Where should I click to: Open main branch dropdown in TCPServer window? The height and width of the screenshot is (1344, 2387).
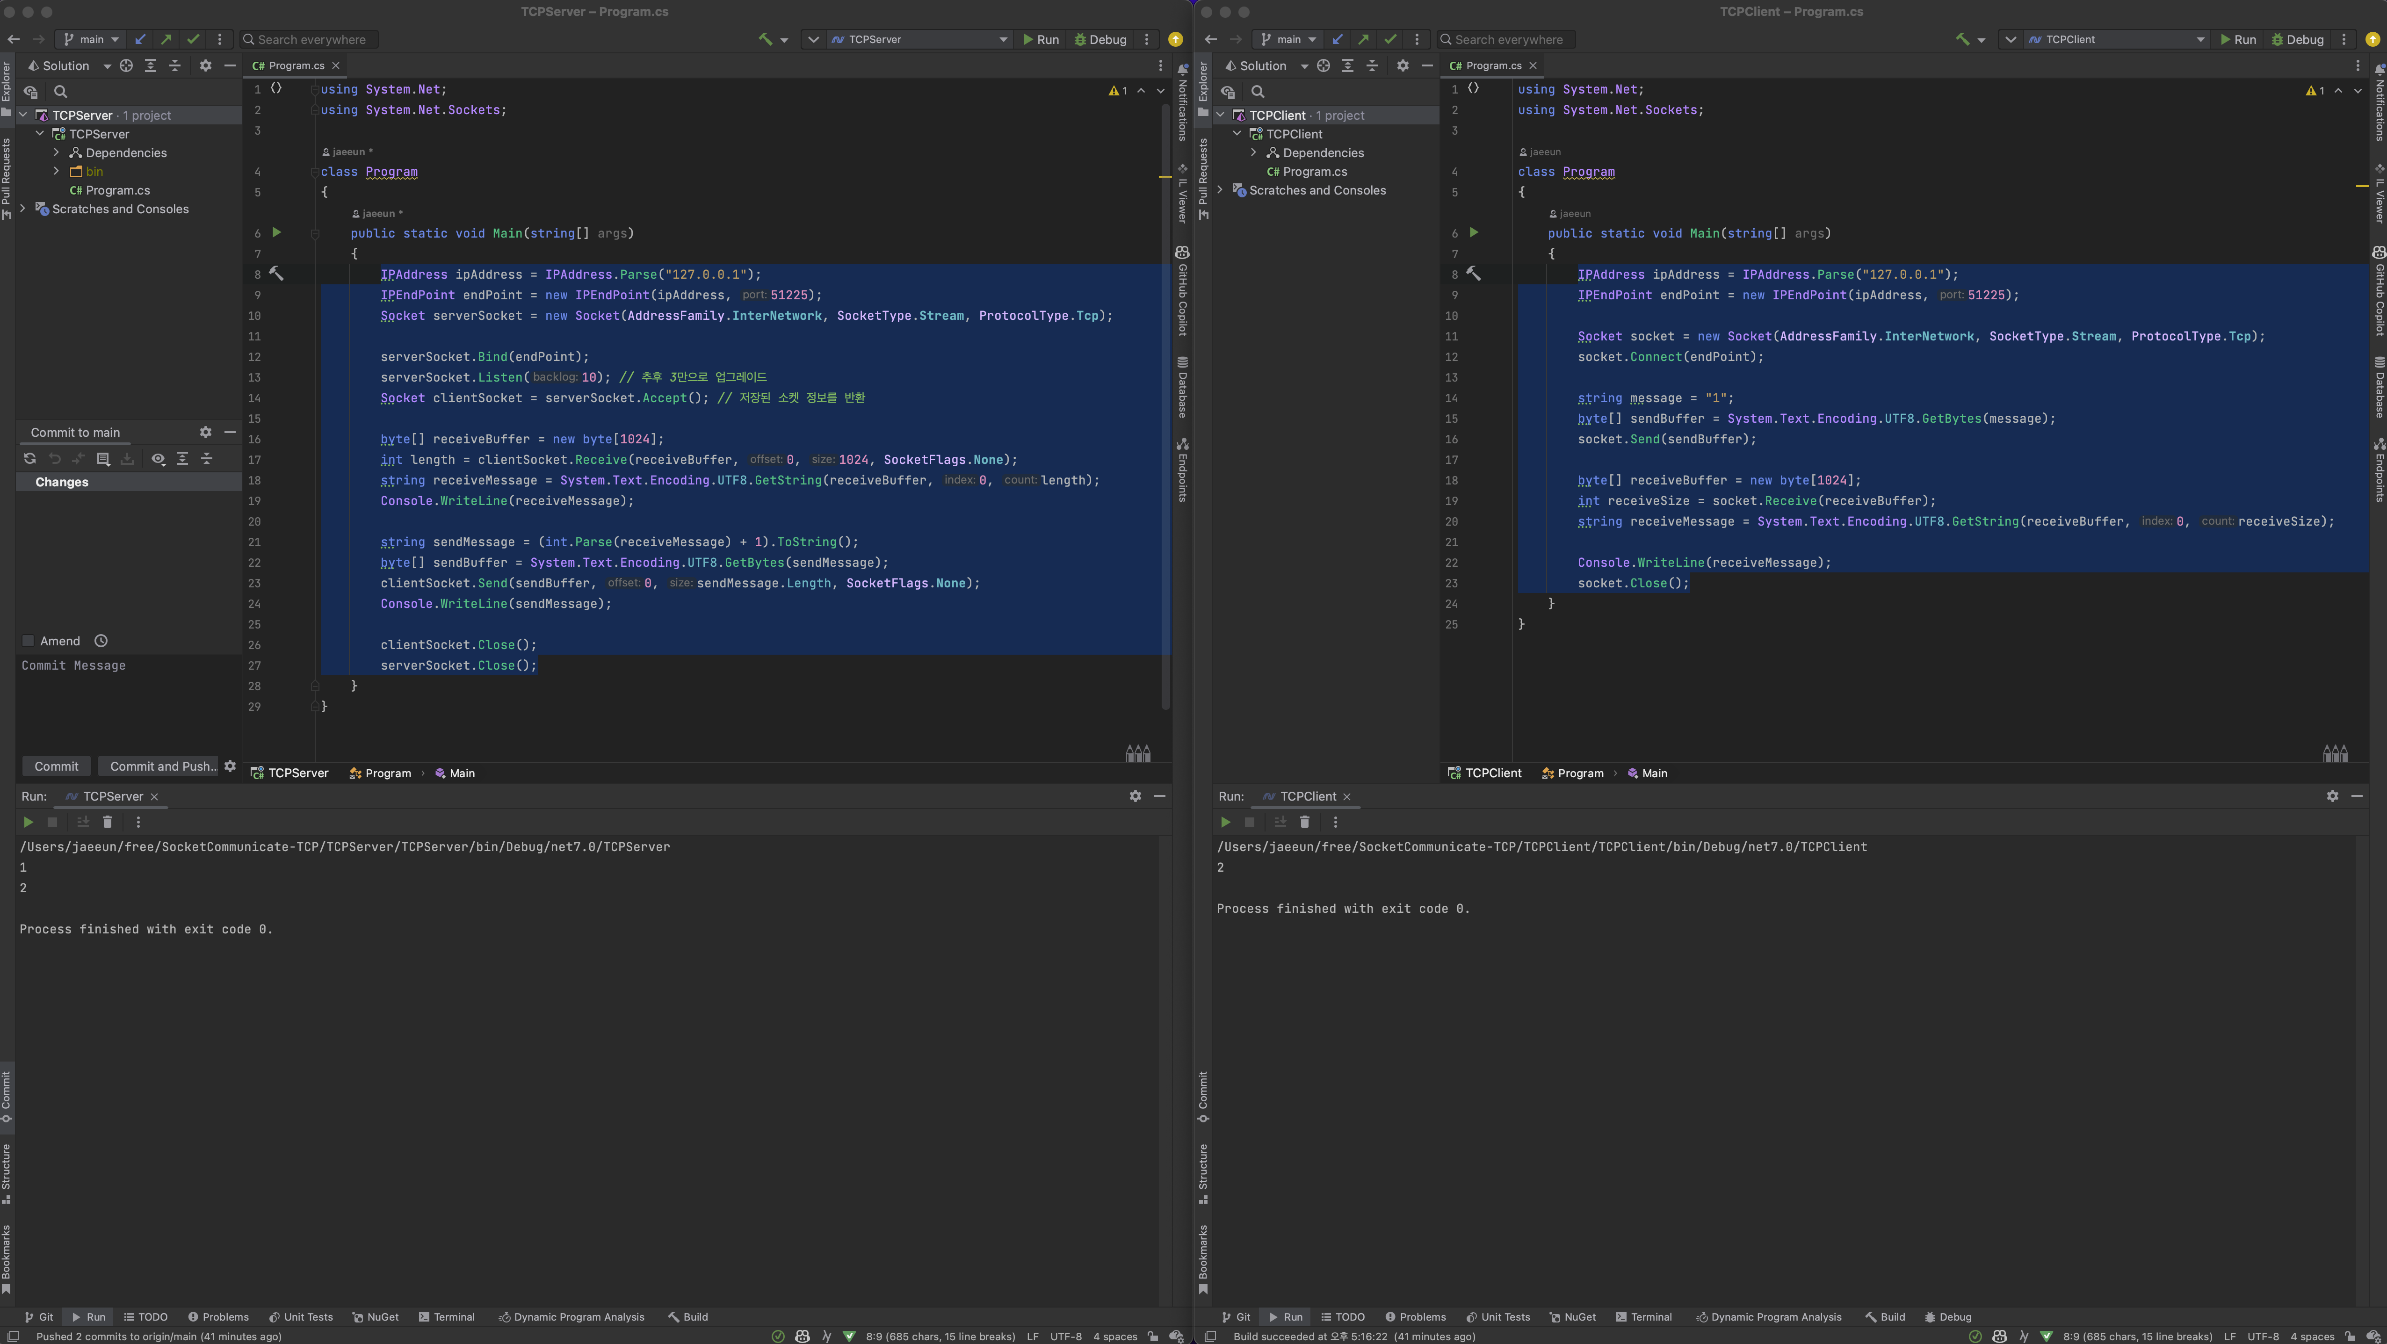click(91, 39)
